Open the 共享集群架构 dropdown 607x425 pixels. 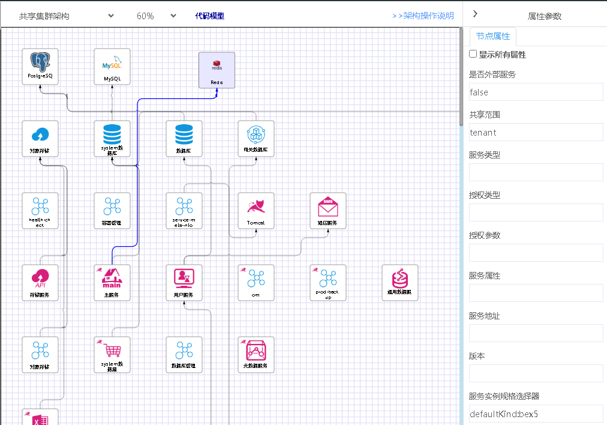66,16
